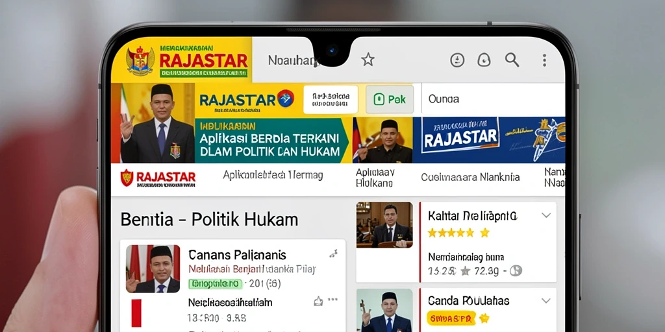665x332 pixels.
Task: Click the blue RAJASTAR promotional banner
Action: (x=488, y=140)
